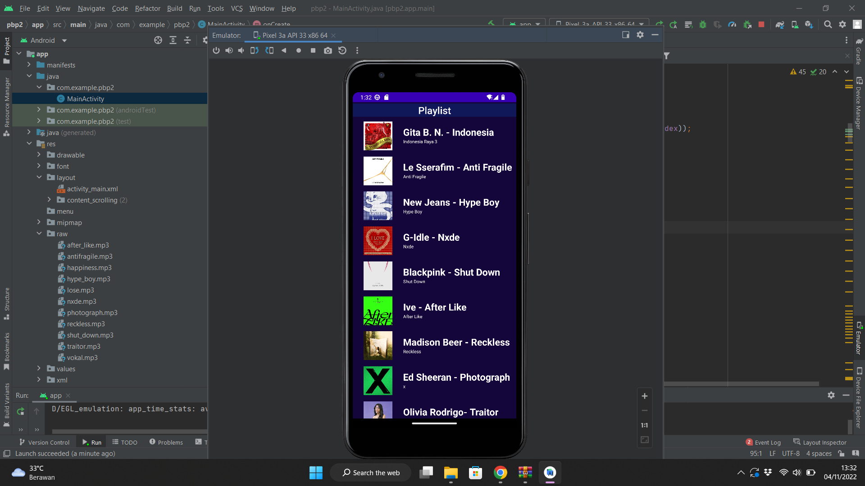Screen dimensions: 865x486
Task: Toggle the TODO tool window
Action: (x=125, y=442)
